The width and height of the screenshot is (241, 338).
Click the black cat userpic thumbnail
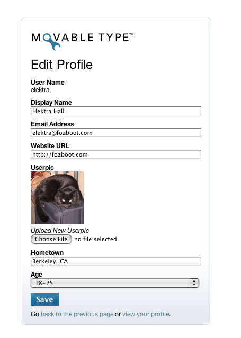pos(57,198)
